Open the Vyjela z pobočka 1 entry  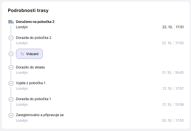coord(31,83)
